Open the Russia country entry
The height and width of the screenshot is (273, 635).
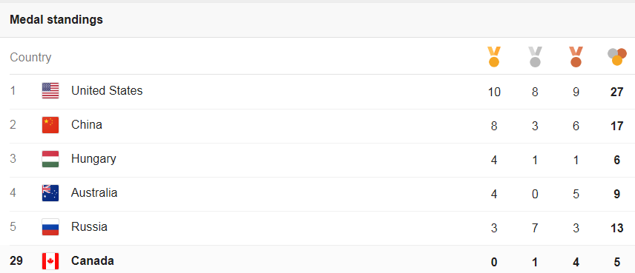pos(89,226)
